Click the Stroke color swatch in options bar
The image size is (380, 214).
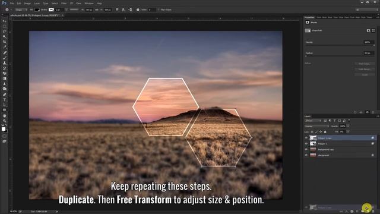51,10
